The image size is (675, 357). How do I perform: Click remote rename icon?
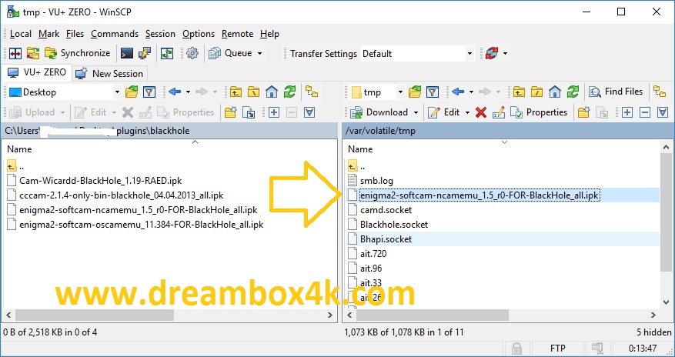[x=499, y=112]
